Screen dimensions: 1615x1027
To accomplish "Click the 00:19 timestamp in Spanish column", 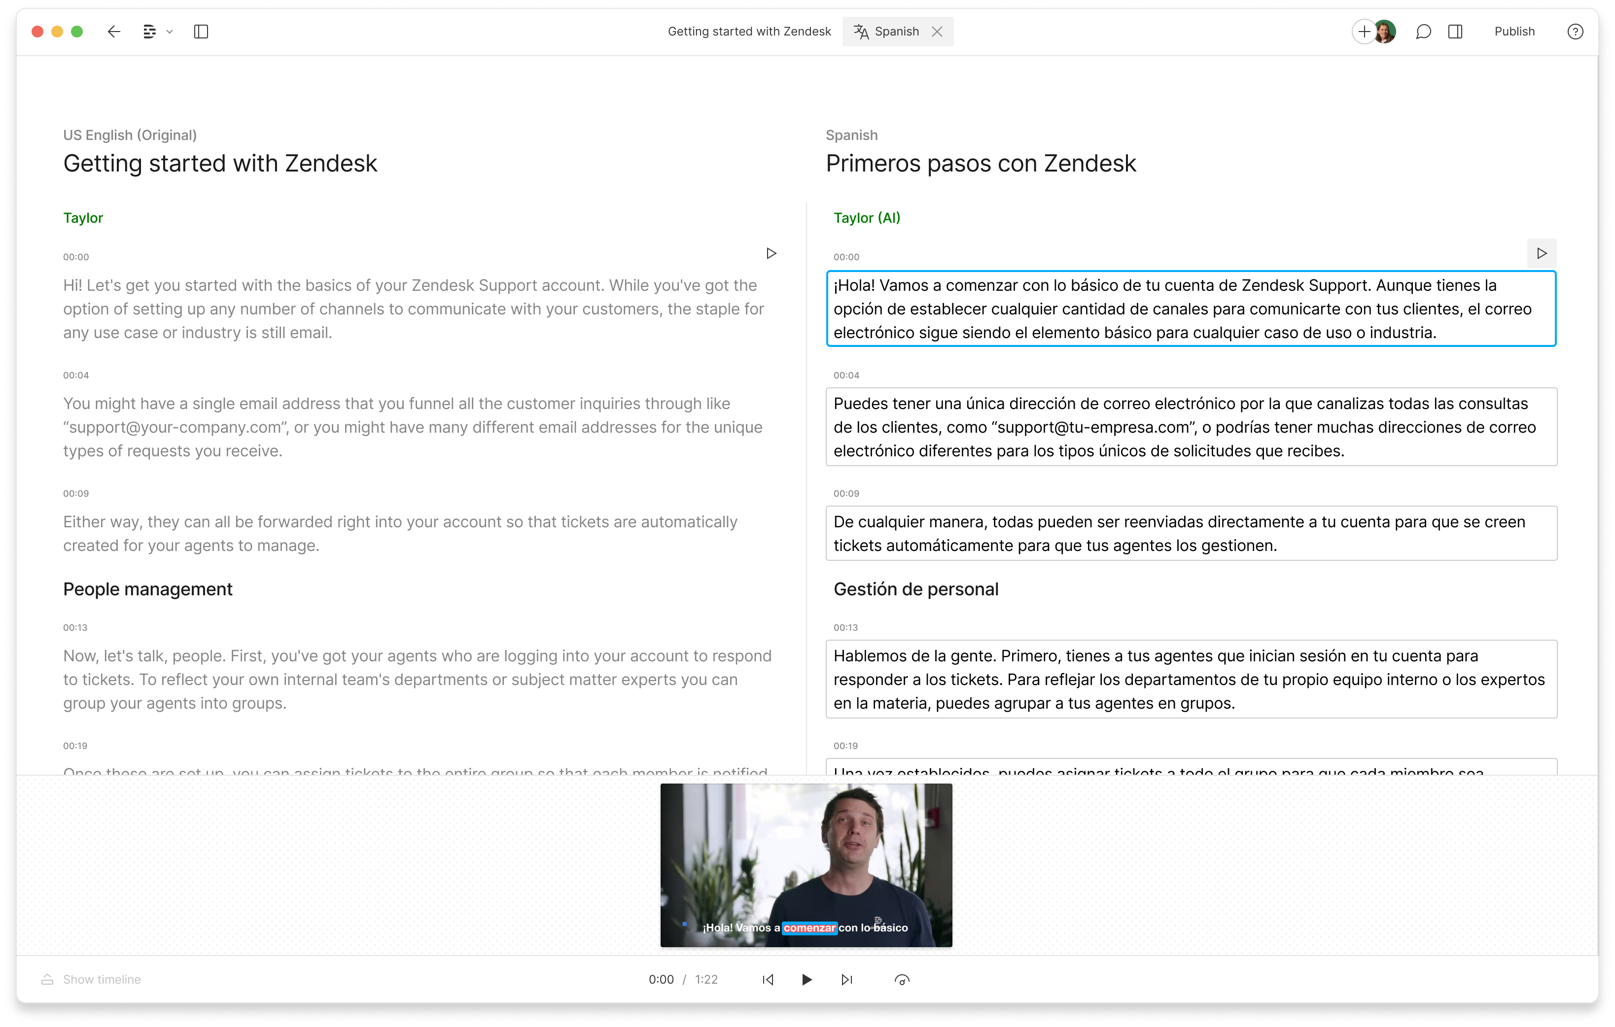I will pyautogui.click(x=846, y=746).
